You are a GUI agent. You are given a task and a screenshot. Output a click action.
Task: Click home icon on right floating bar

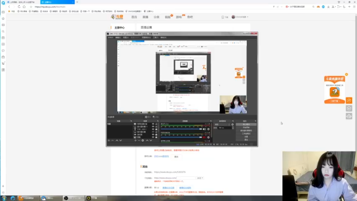[x=349, y=108]
